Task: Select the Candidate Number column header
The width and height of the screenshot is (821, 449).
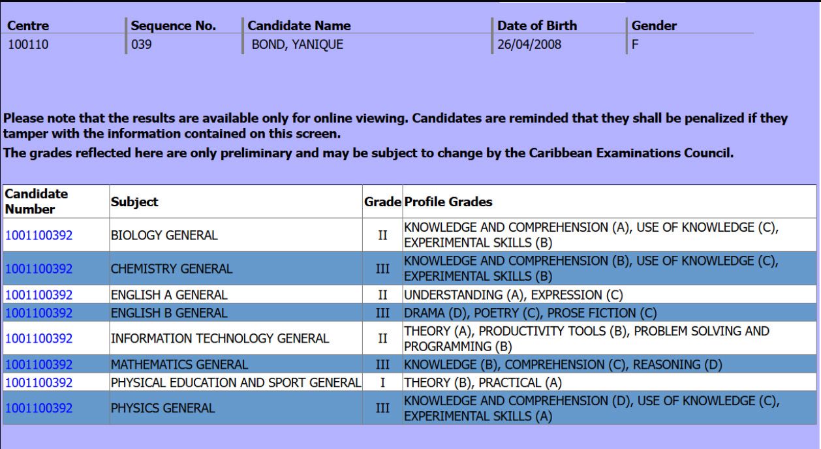Action: point(37,202)
